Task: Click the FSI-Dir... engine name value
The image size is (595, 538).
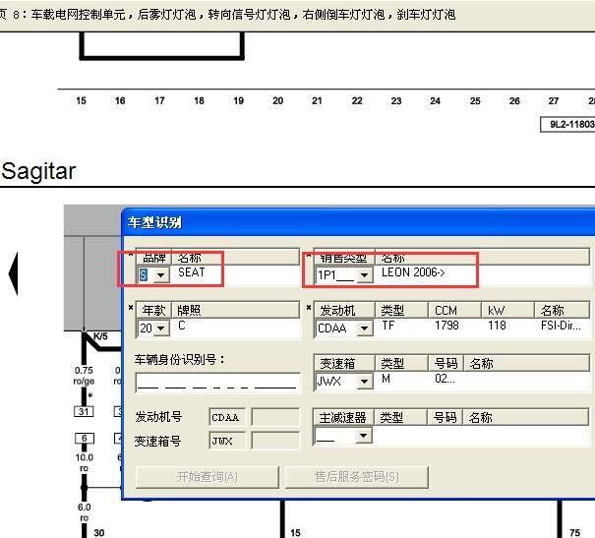Action: [561, 326]
